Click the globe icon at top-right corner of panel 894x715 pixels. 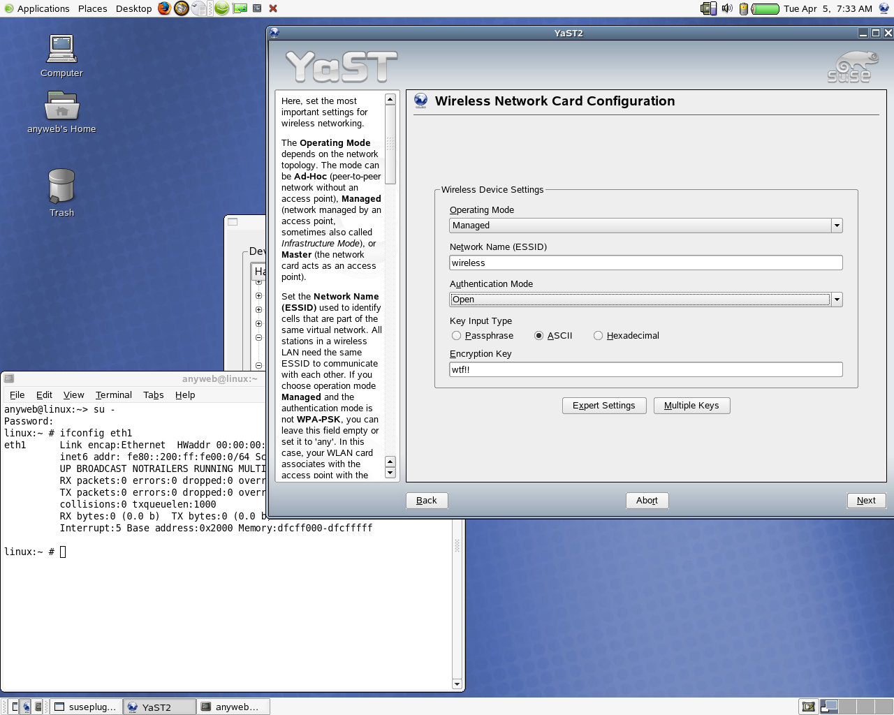point(884,8)
